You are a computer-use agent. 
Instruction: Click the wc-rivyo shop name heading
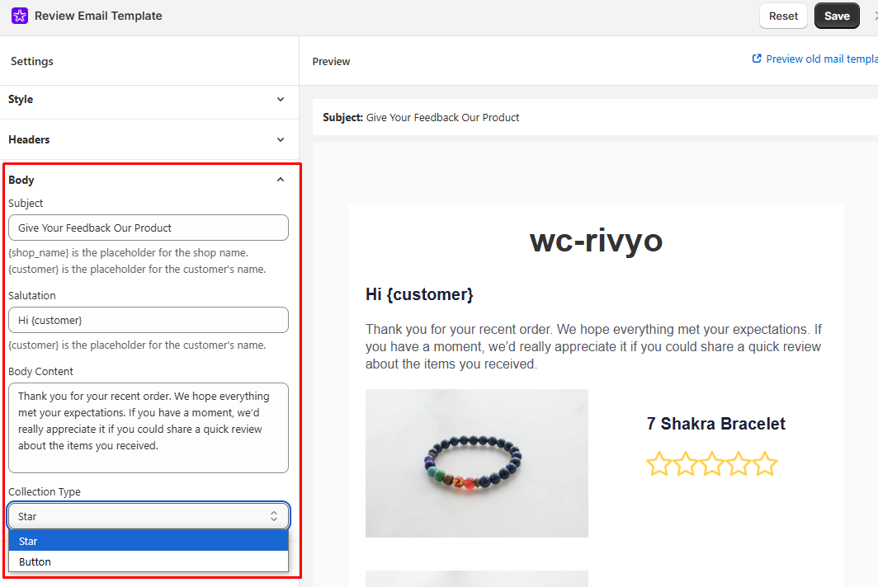[x=596, y=241]
